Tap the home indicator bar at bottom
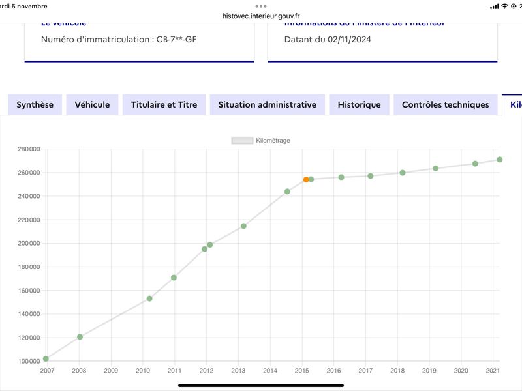Screen dimensions: 522x391 261,386
